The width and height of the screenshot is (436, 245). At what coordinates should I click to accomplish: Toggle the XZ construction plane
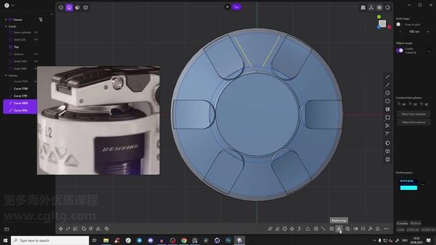coord(424,104)
